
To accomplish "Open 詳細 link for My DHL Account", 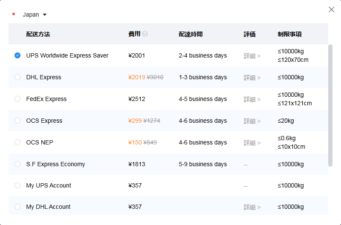I will point(252,207).
